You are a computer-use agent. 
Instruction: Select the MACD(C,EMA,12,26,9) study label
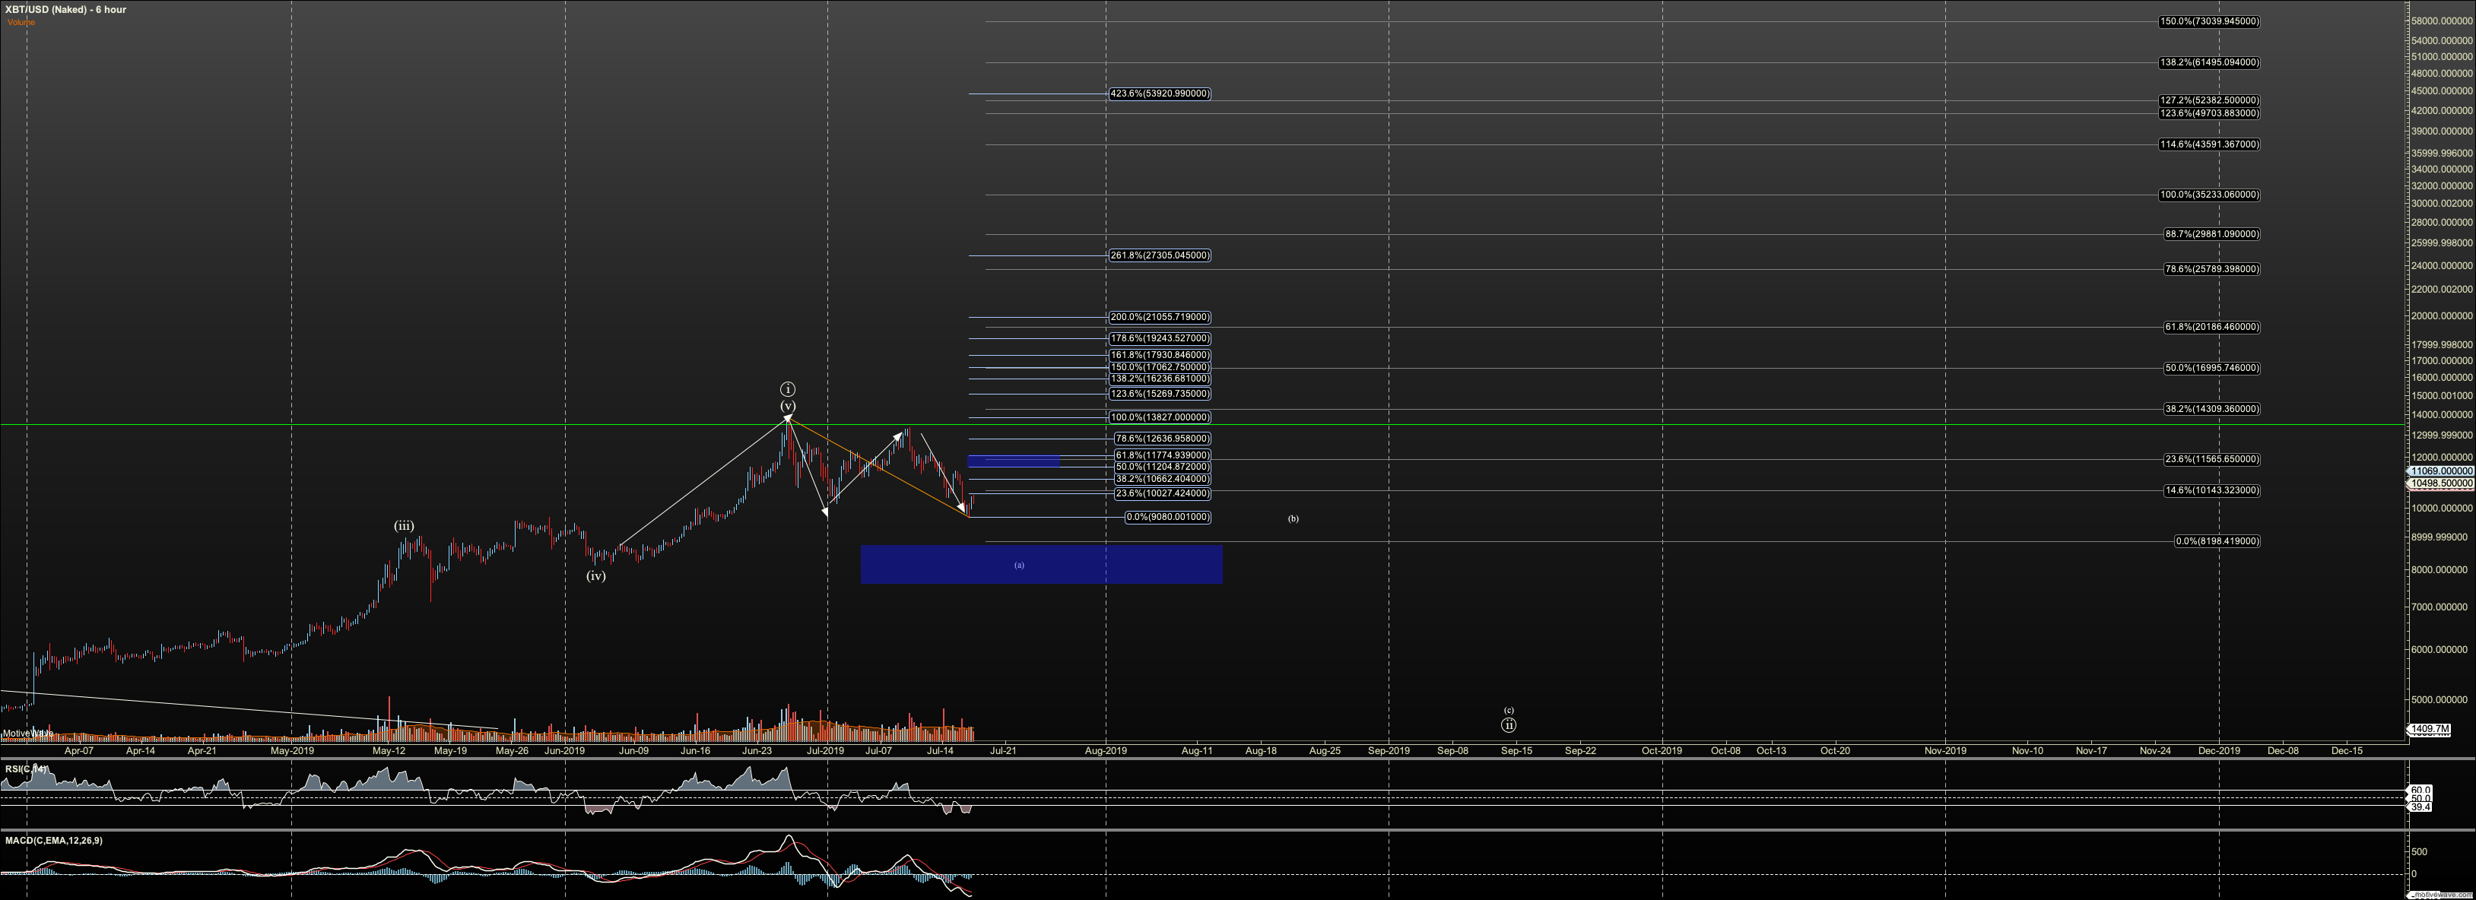[x=54, y=841]
